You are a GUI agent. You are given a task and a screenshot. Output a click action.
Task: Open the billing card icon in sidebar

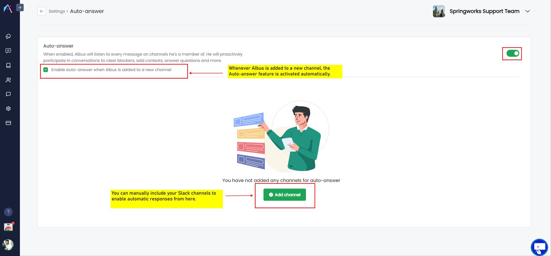[8, 123]
